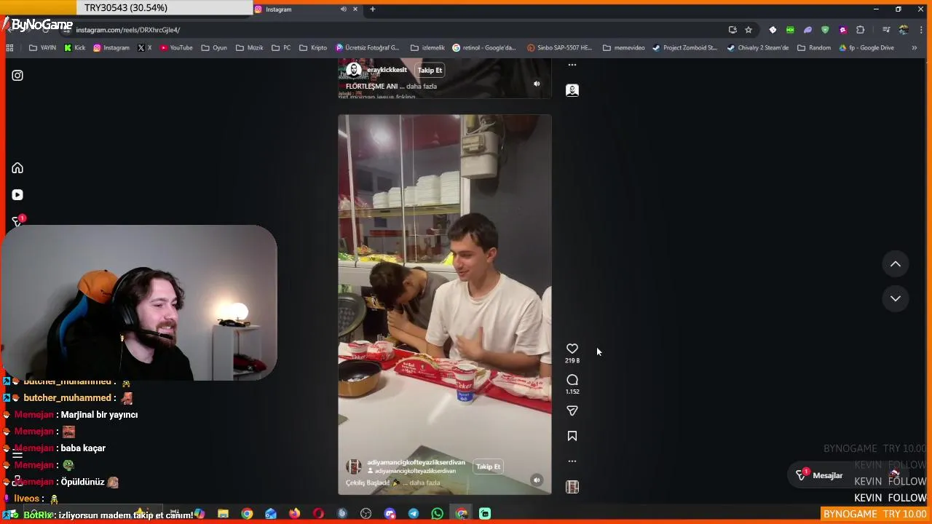Open the reel's three-dot more options

pos(572,461)
